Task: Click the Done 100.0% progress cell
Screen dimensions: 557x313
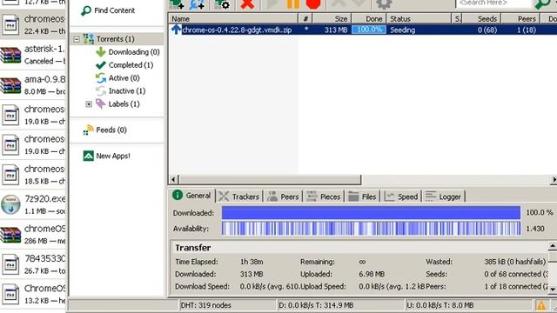Action: coord(369,30)
